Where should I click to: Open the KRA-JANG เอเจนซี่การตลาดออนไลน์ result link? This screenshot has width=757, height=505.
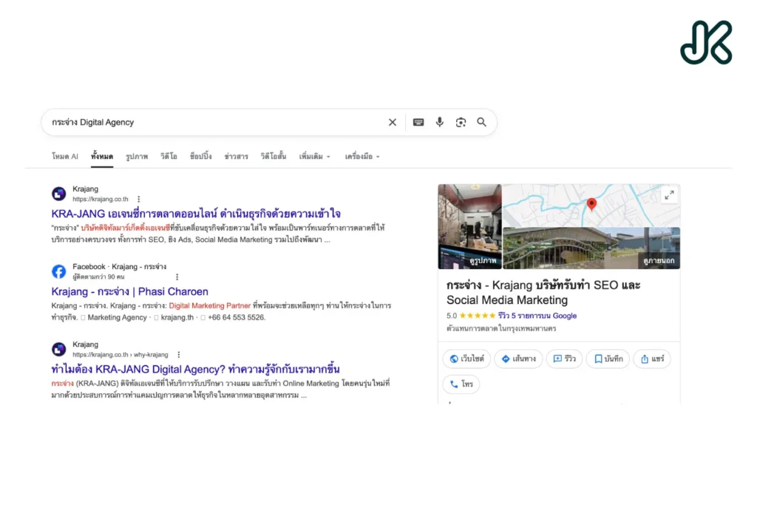click(x=196, y=214)
